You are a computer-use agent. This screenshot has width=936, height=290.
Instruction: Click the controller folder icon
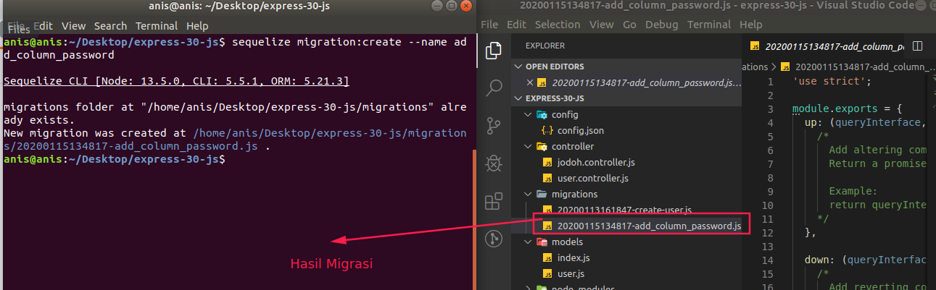pos(542,146)
